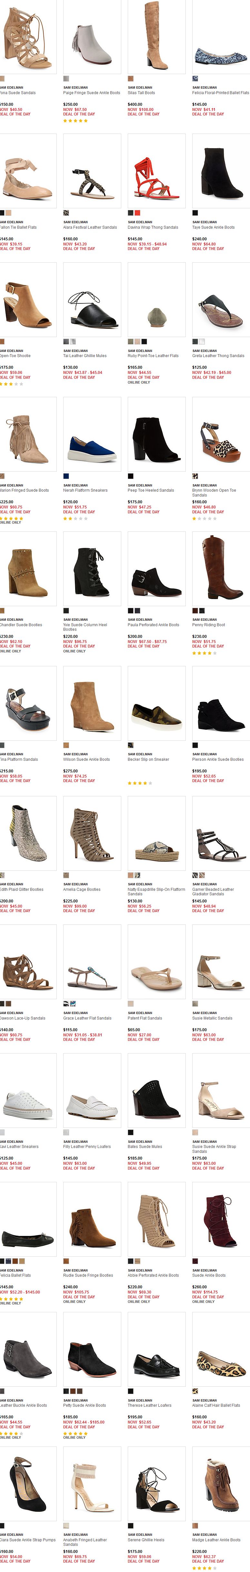Click the Patent Flat Sandals title link
Screen dimensions: 250x1572
[x=145, y=1018]
